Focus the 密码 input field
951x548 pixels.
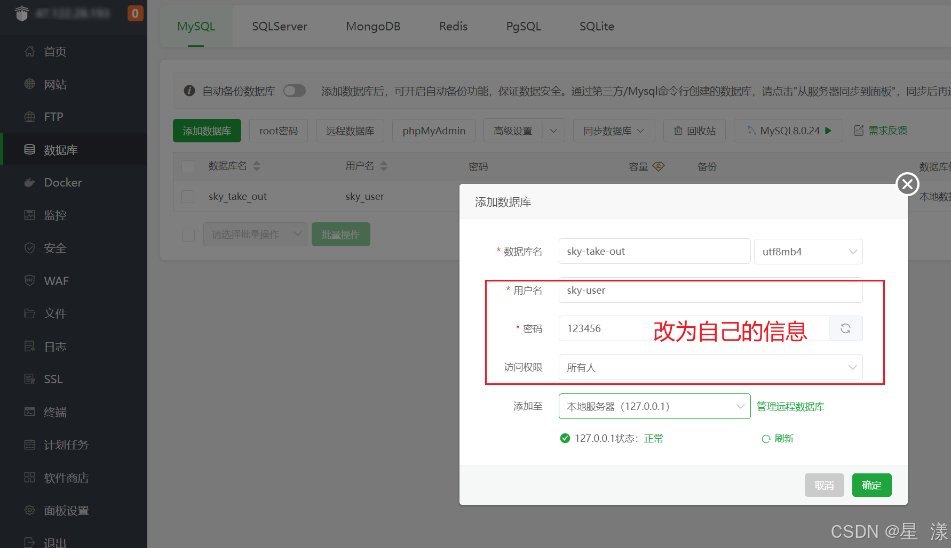pyautogui.click(x=694, y=328)
